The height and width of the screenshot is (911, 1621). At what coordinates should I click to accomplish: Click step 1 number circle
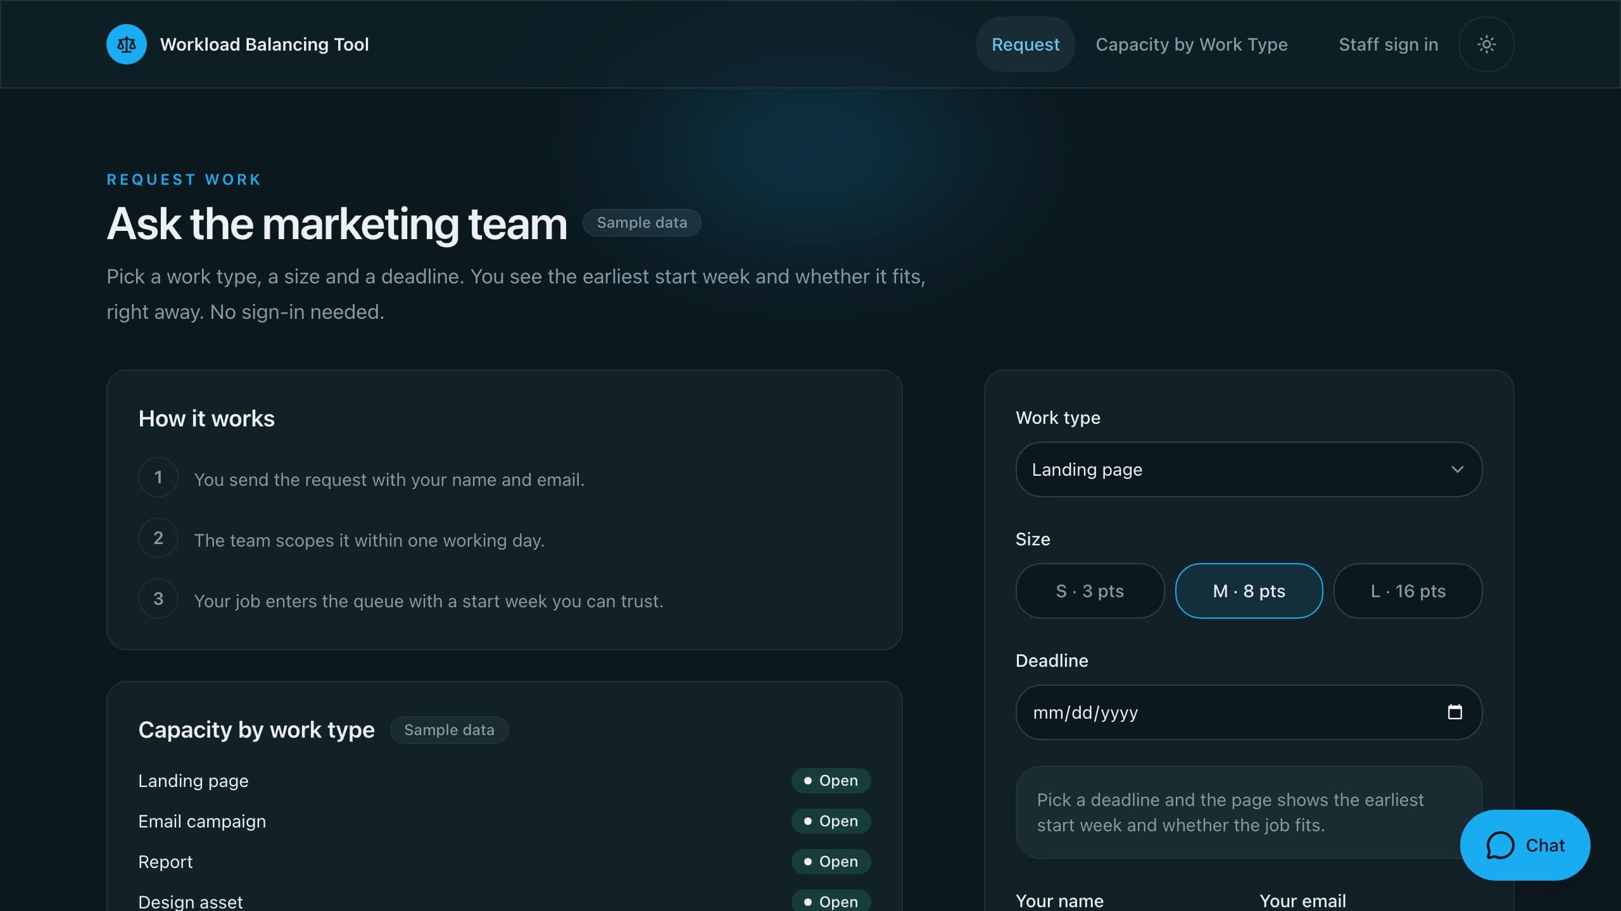pyautogui.click(x=158, y=477)
